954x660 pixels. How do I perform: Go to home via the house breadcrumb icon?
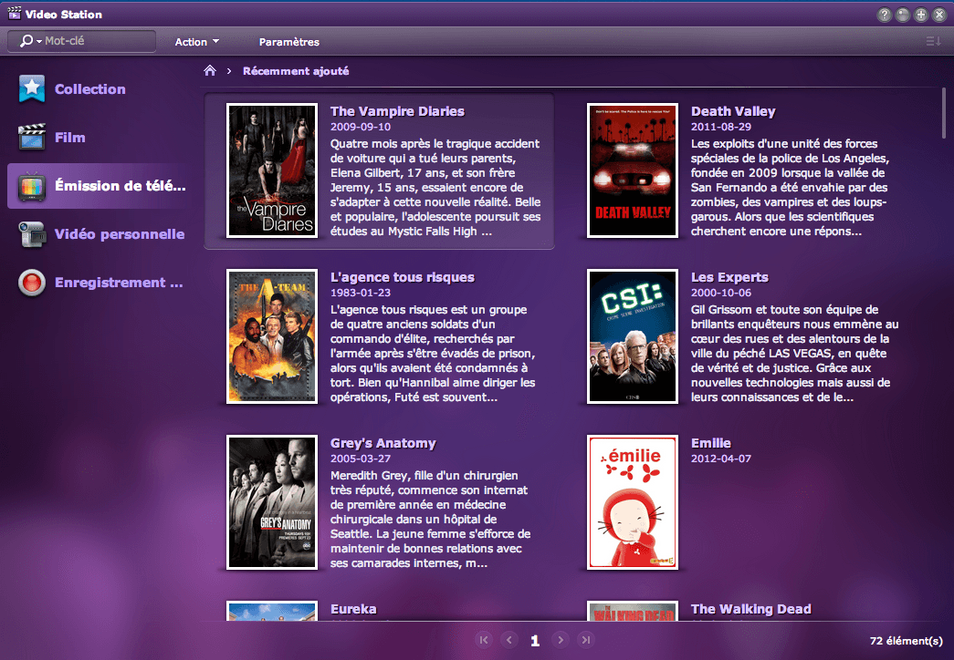(210, 70)
